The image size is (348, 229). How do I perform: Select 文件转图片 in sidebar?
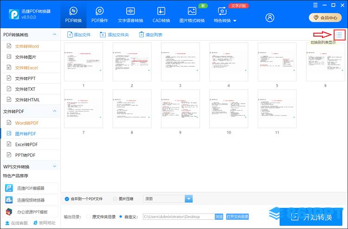coord(31,57)
